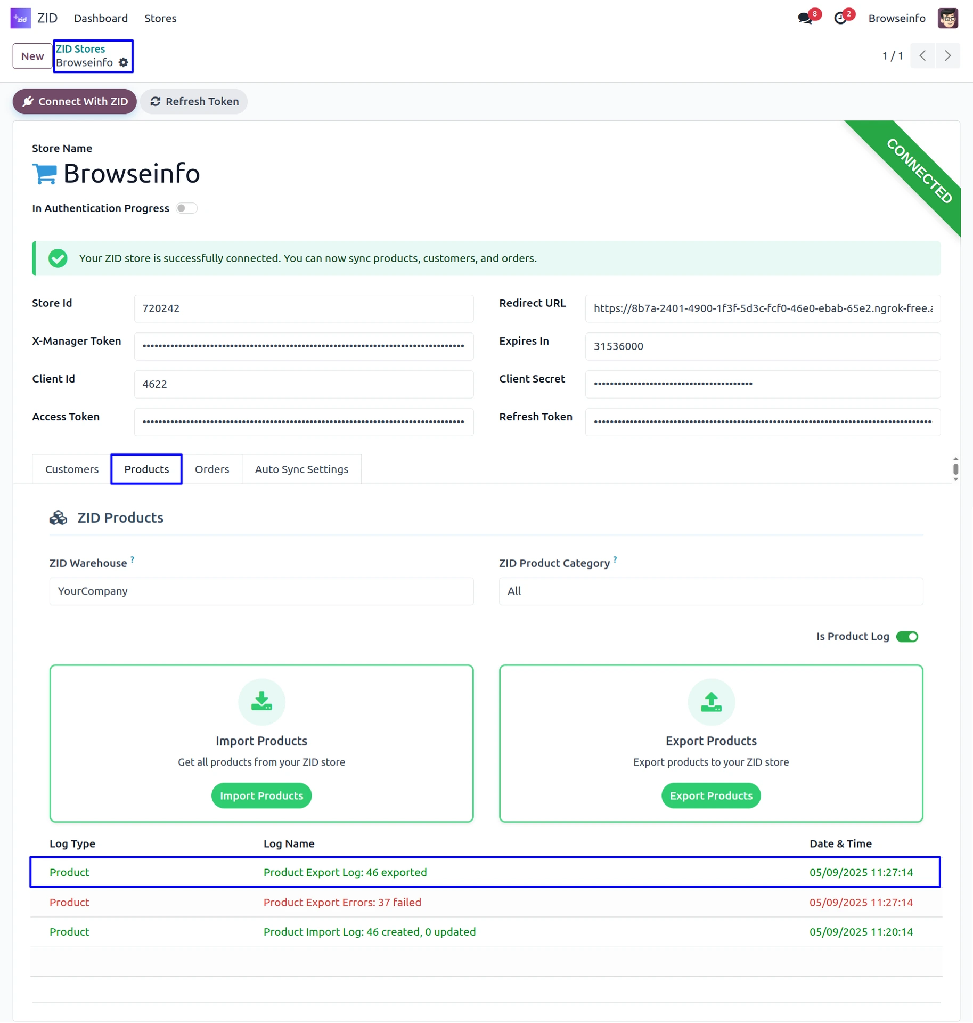Click the blue shopping cart store icon
This screenshot has width=973, height=1023.
pyautogui.click(x=45, y=174)
